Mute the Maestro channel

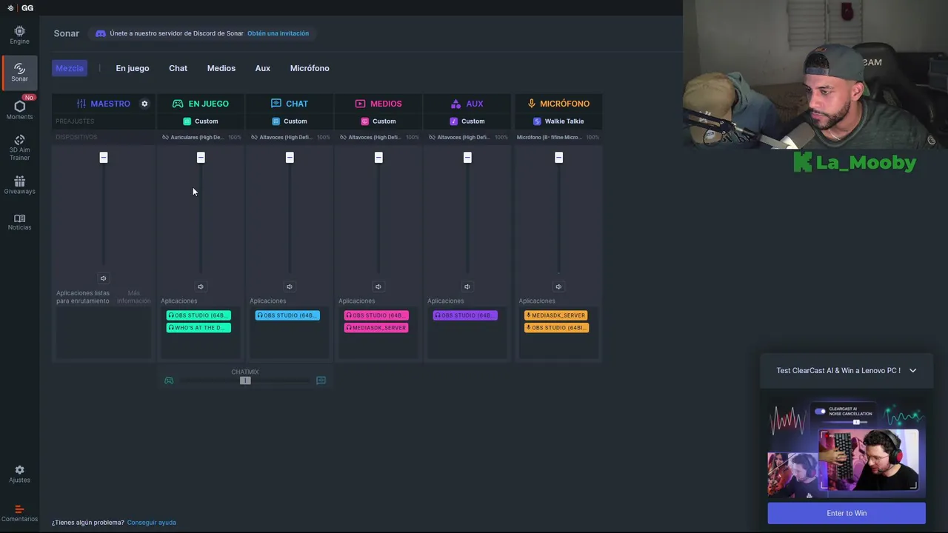pyautogui.click(x=103, y=278)
